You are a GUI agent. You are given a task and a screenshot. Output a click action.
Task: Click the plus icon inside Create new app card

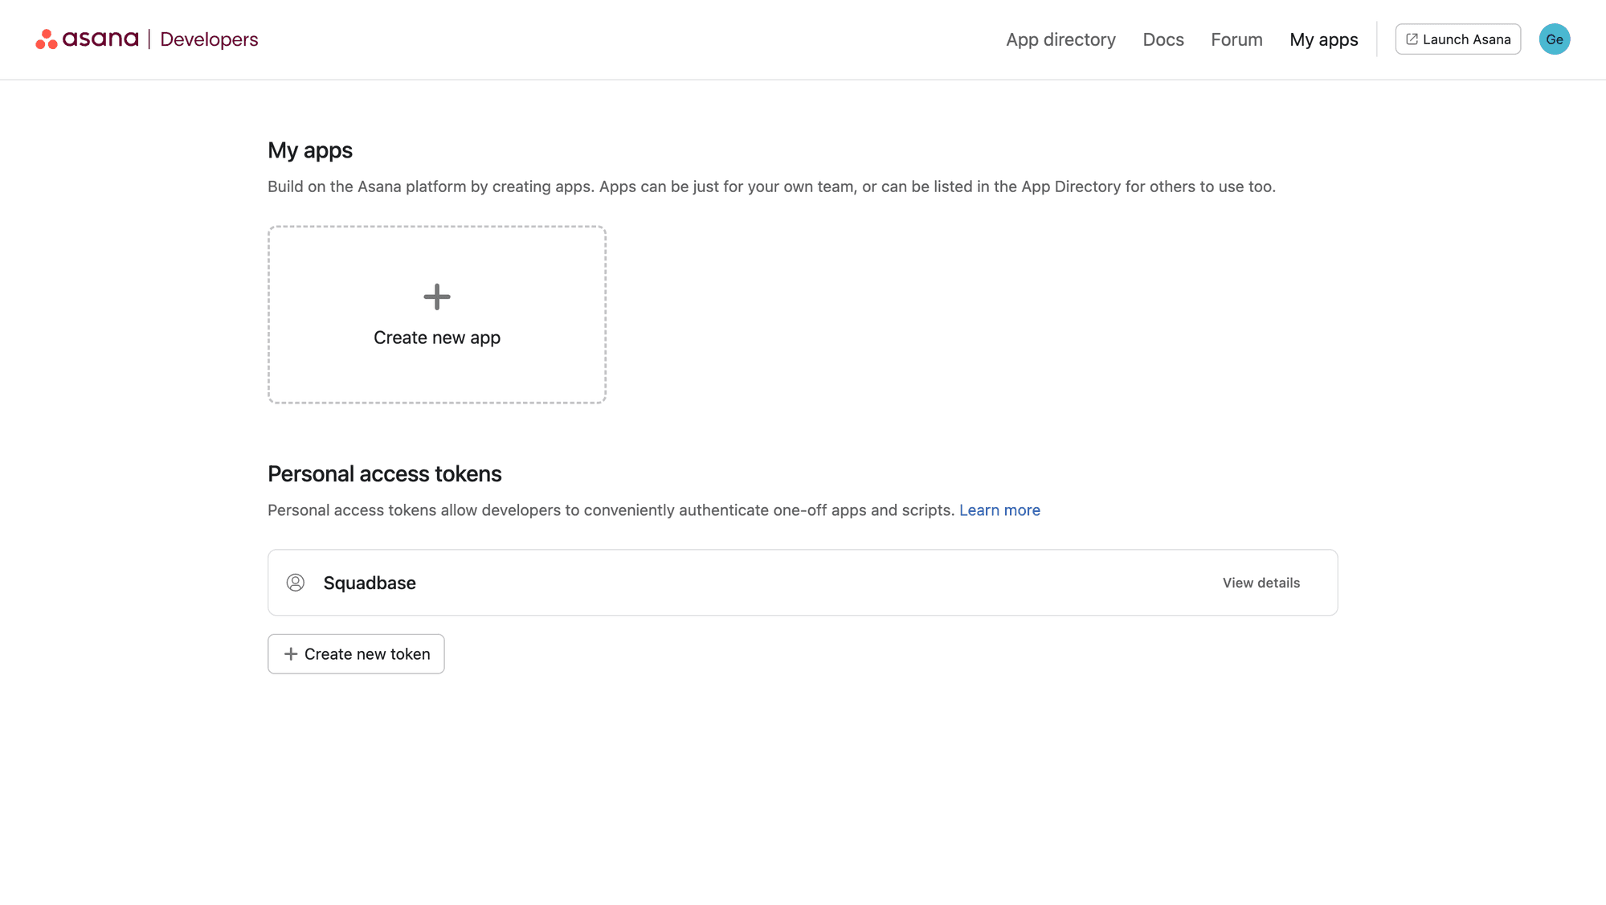point(436,296)
